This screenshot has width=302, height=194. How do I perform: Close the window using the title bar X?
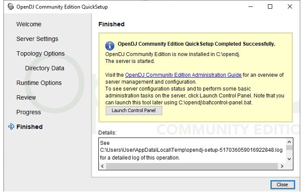click(290, 7)
